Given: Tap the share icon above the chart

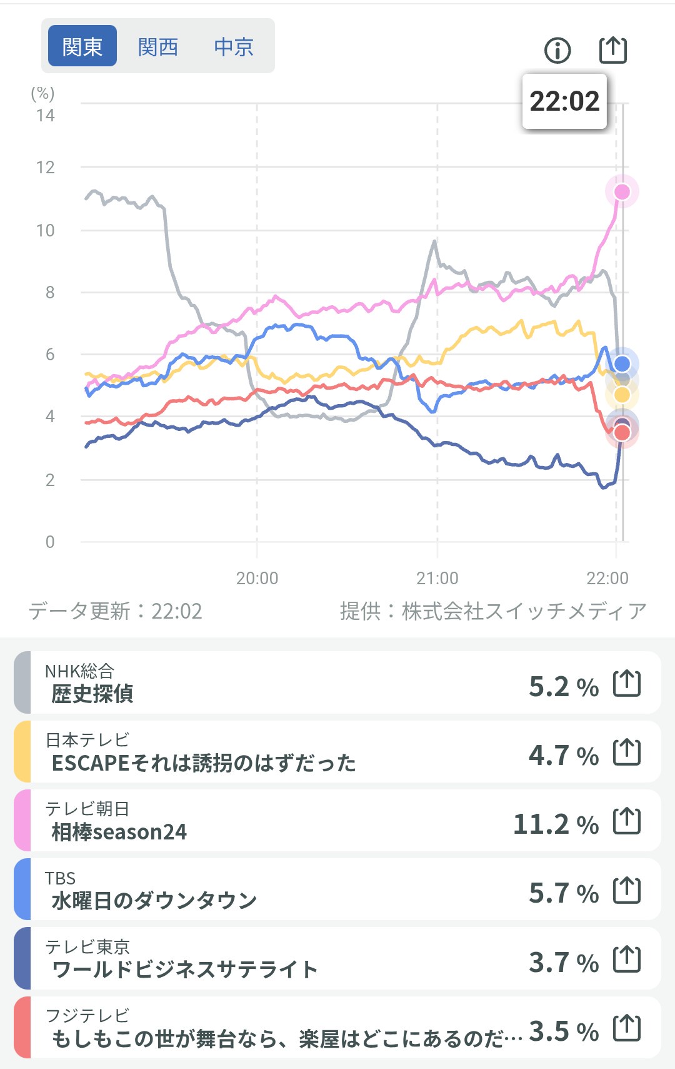Looking at the screenshot, I should (x=612, y=50).
